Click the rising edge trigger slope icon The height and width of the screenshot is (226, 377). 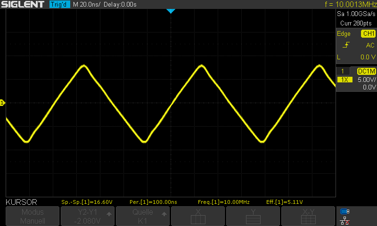346,45
